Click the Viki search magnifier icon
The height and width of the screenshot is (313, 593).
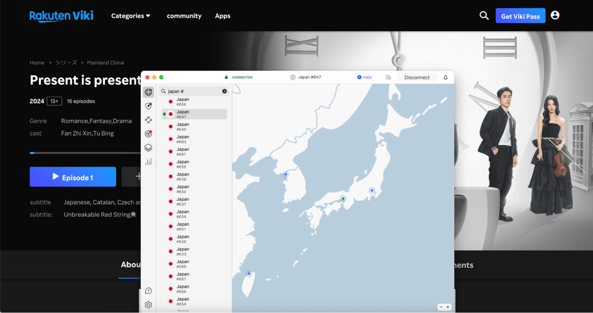484,16
